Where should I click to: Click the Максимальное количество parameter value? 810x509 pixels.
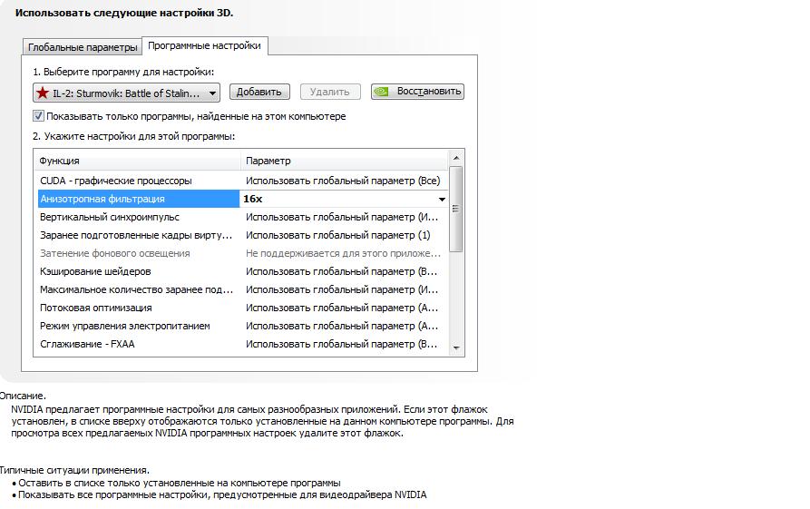coord(342,289)
